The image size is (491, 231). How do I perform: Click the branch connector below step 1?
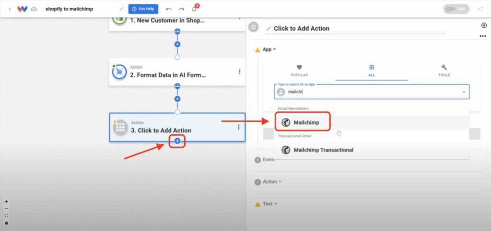[177, 31]
